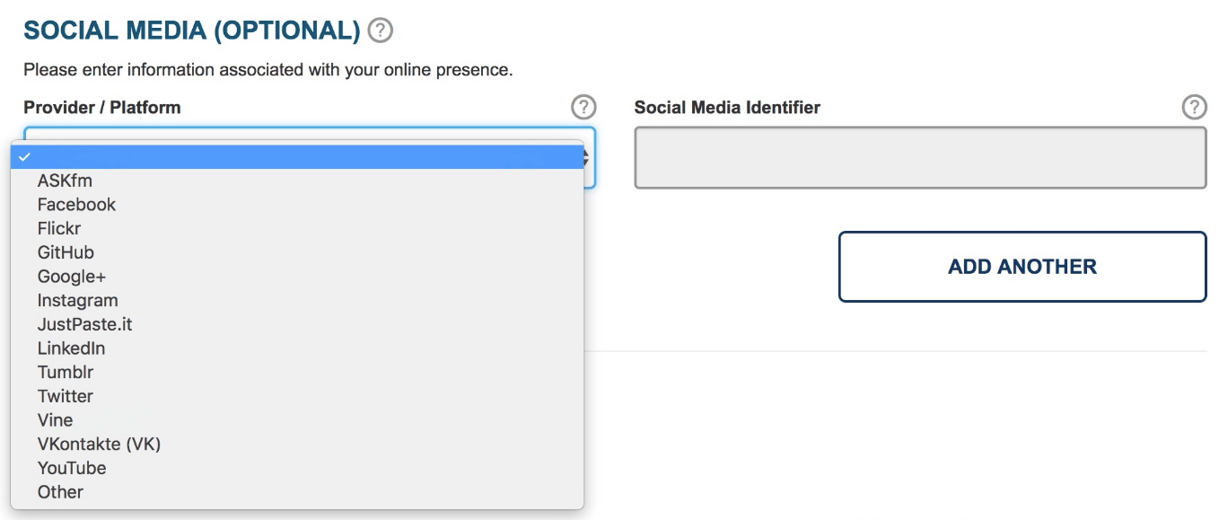Pick YouTube from the list

click(297, 468)
